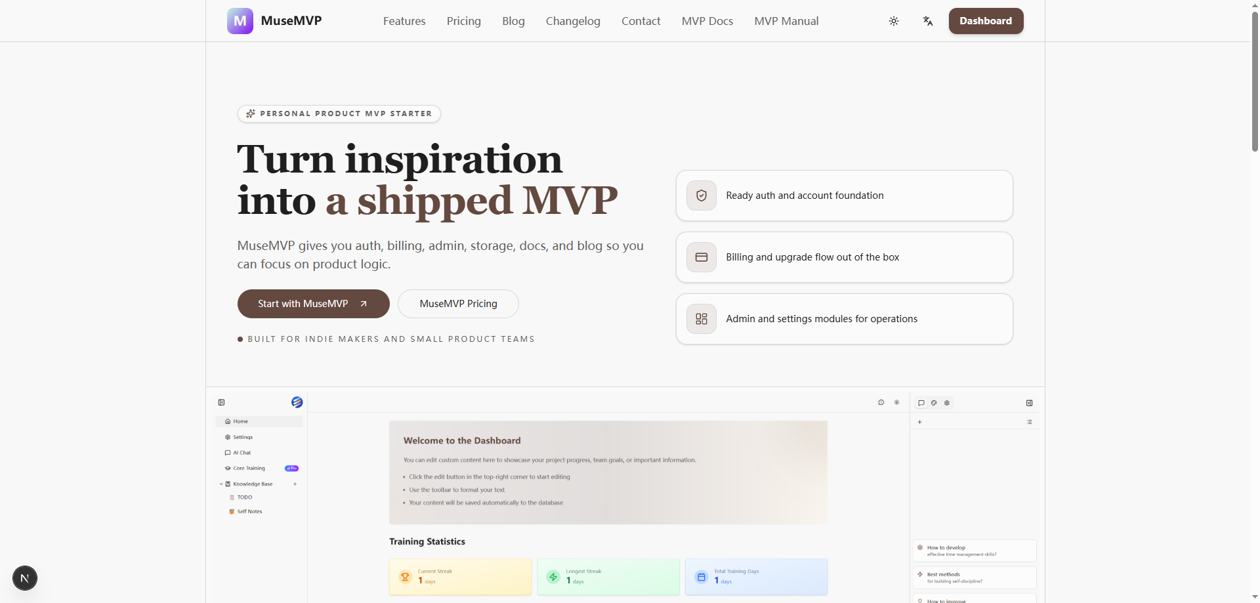The height and width of the screenshot is (603, 1260).
Task: Open MuseMVP Pricing
Action: pyautogui.click(x=458, y=303)
